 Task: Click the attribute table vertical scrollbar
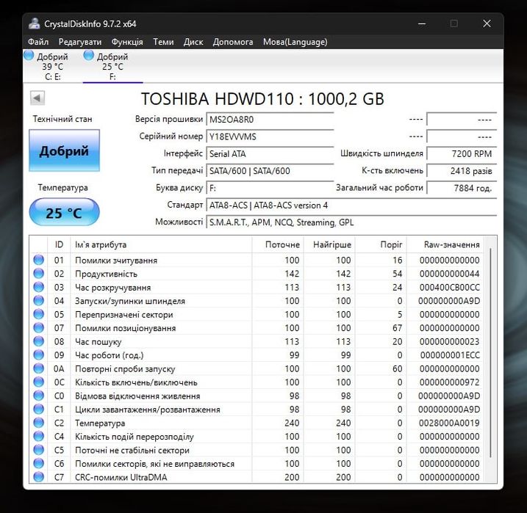click(x=491, y=352)
